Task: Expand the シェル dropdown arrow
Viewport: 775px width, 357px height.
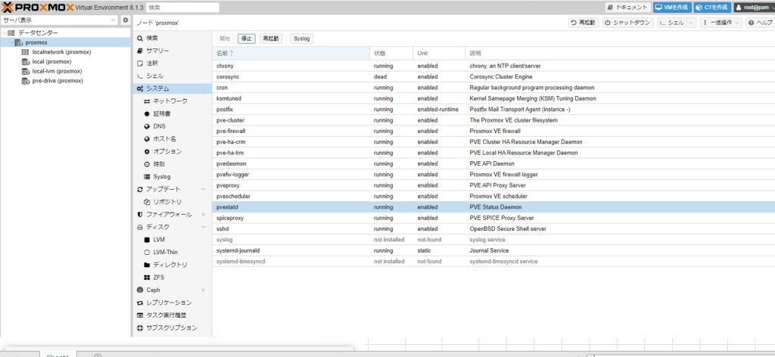Action: click(x=691, y=23)
